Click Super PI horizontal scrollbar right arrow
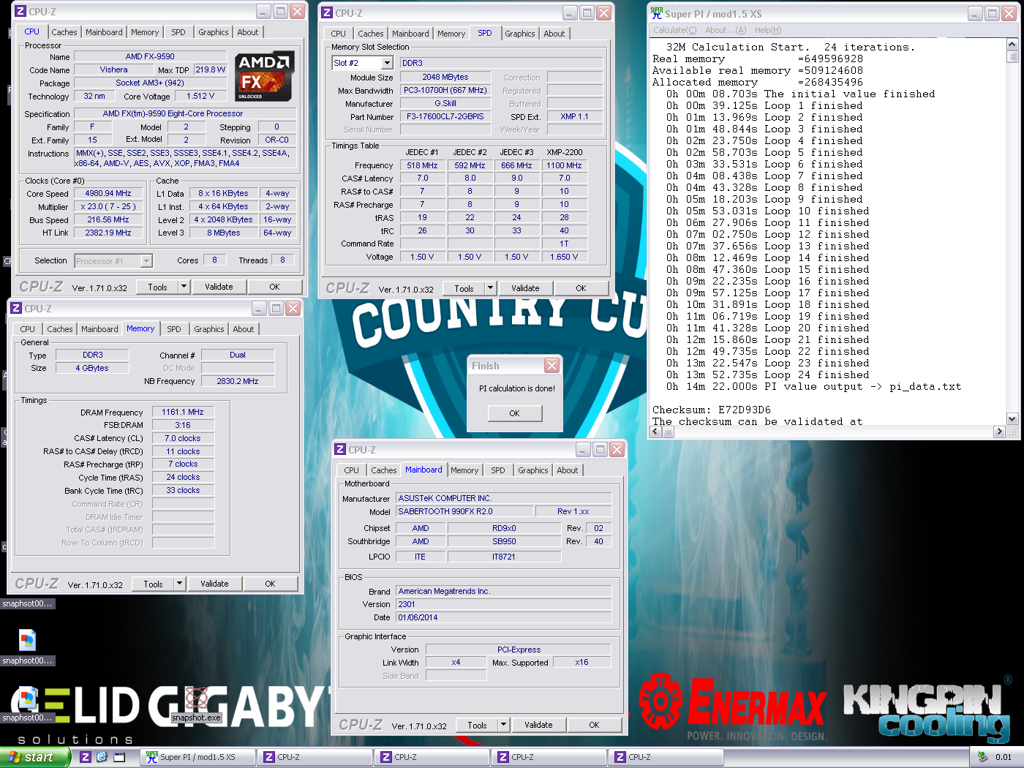 999,432
